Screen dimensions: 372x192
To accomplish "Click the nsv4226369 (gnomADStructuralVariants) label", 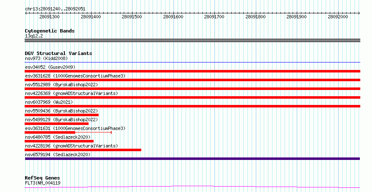I will [x=71, y=93].
